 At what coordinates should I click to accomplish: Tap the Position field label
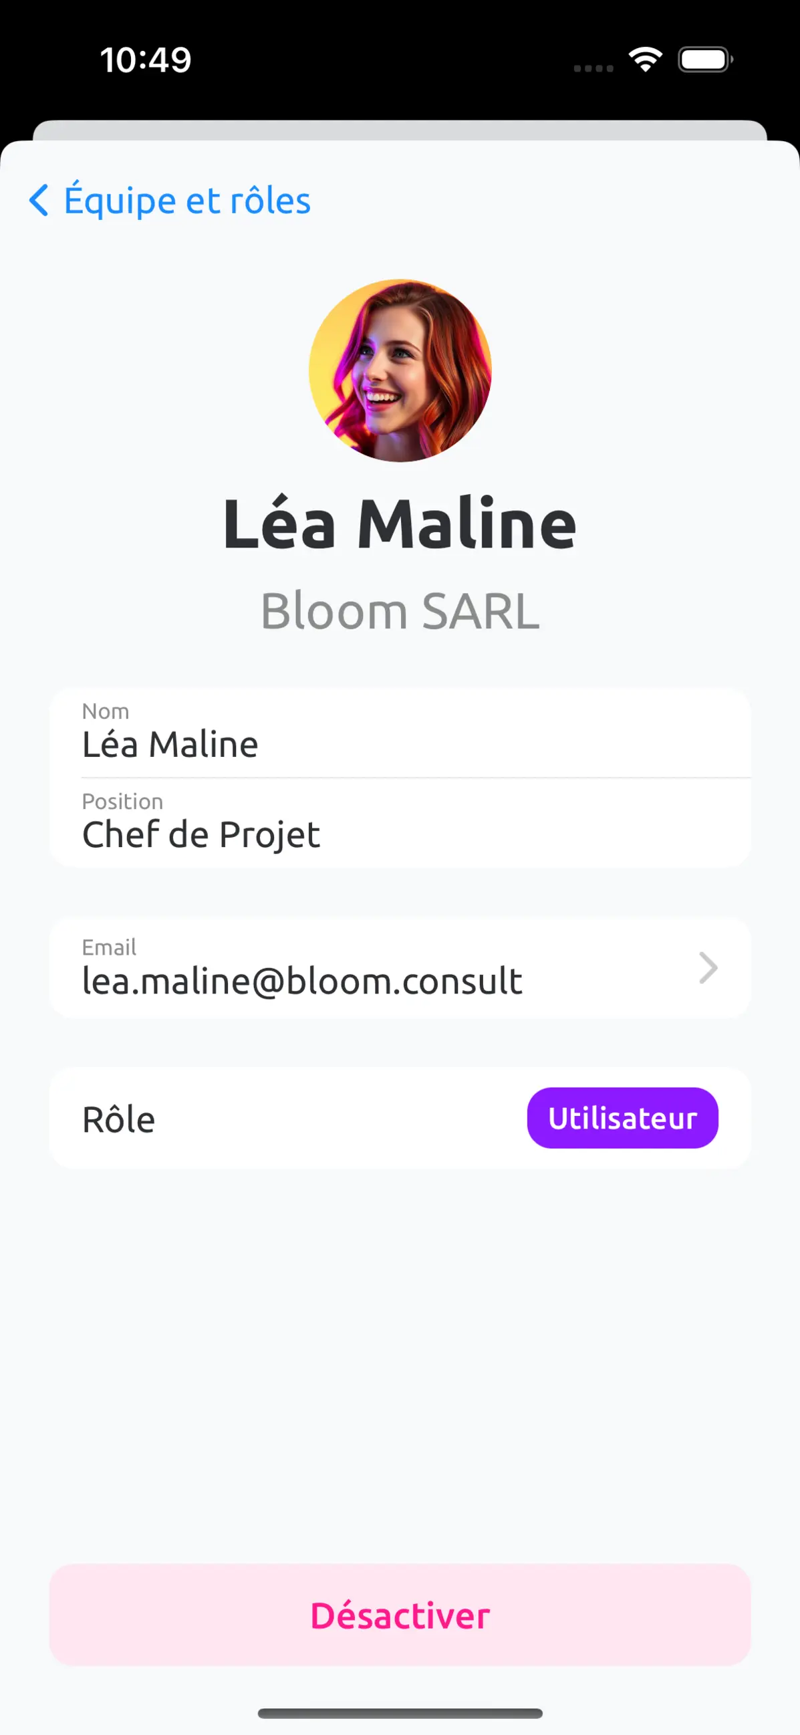click(122, 802)
